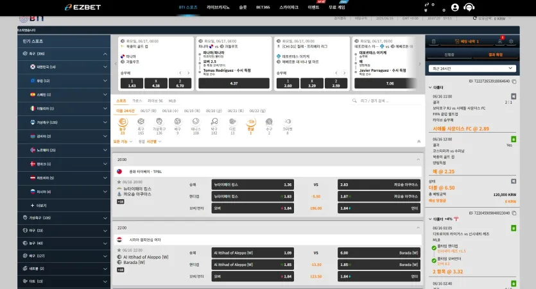Collapse the 20:00 match group
Screen dimensions: 536x289
418,160
